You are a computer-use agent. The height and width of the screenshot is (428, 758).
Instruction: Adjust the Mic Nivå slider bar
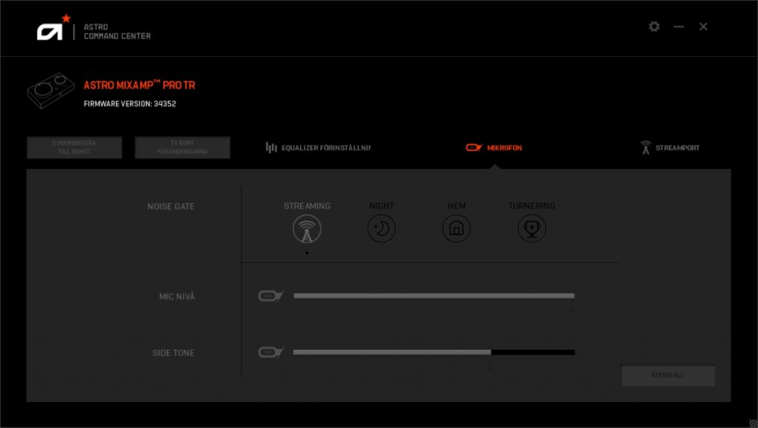point(434,296)
